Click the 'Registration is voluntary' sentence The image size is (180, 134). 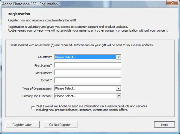tap(67, 27)
